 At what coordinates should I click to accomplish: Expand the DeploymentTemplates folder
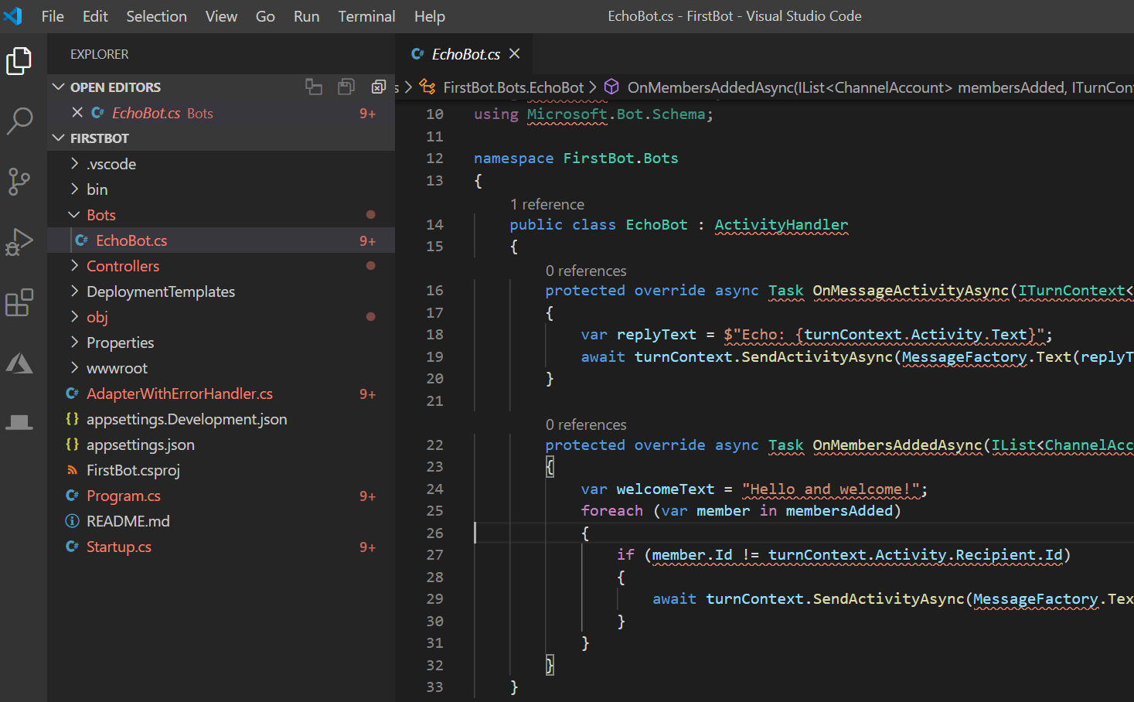point(74,291)
